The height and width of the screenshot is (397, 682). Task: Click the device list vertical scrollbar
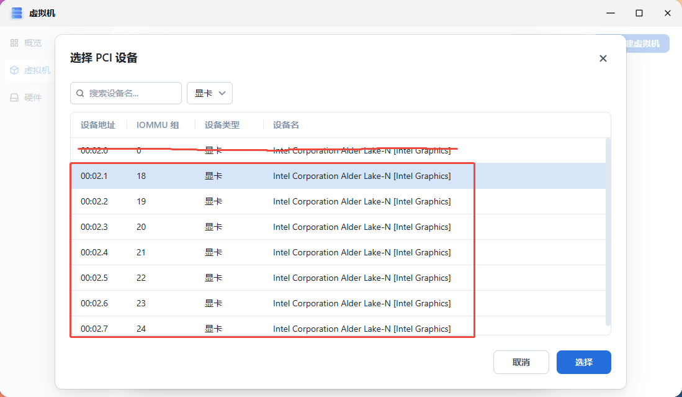[608, 232]
